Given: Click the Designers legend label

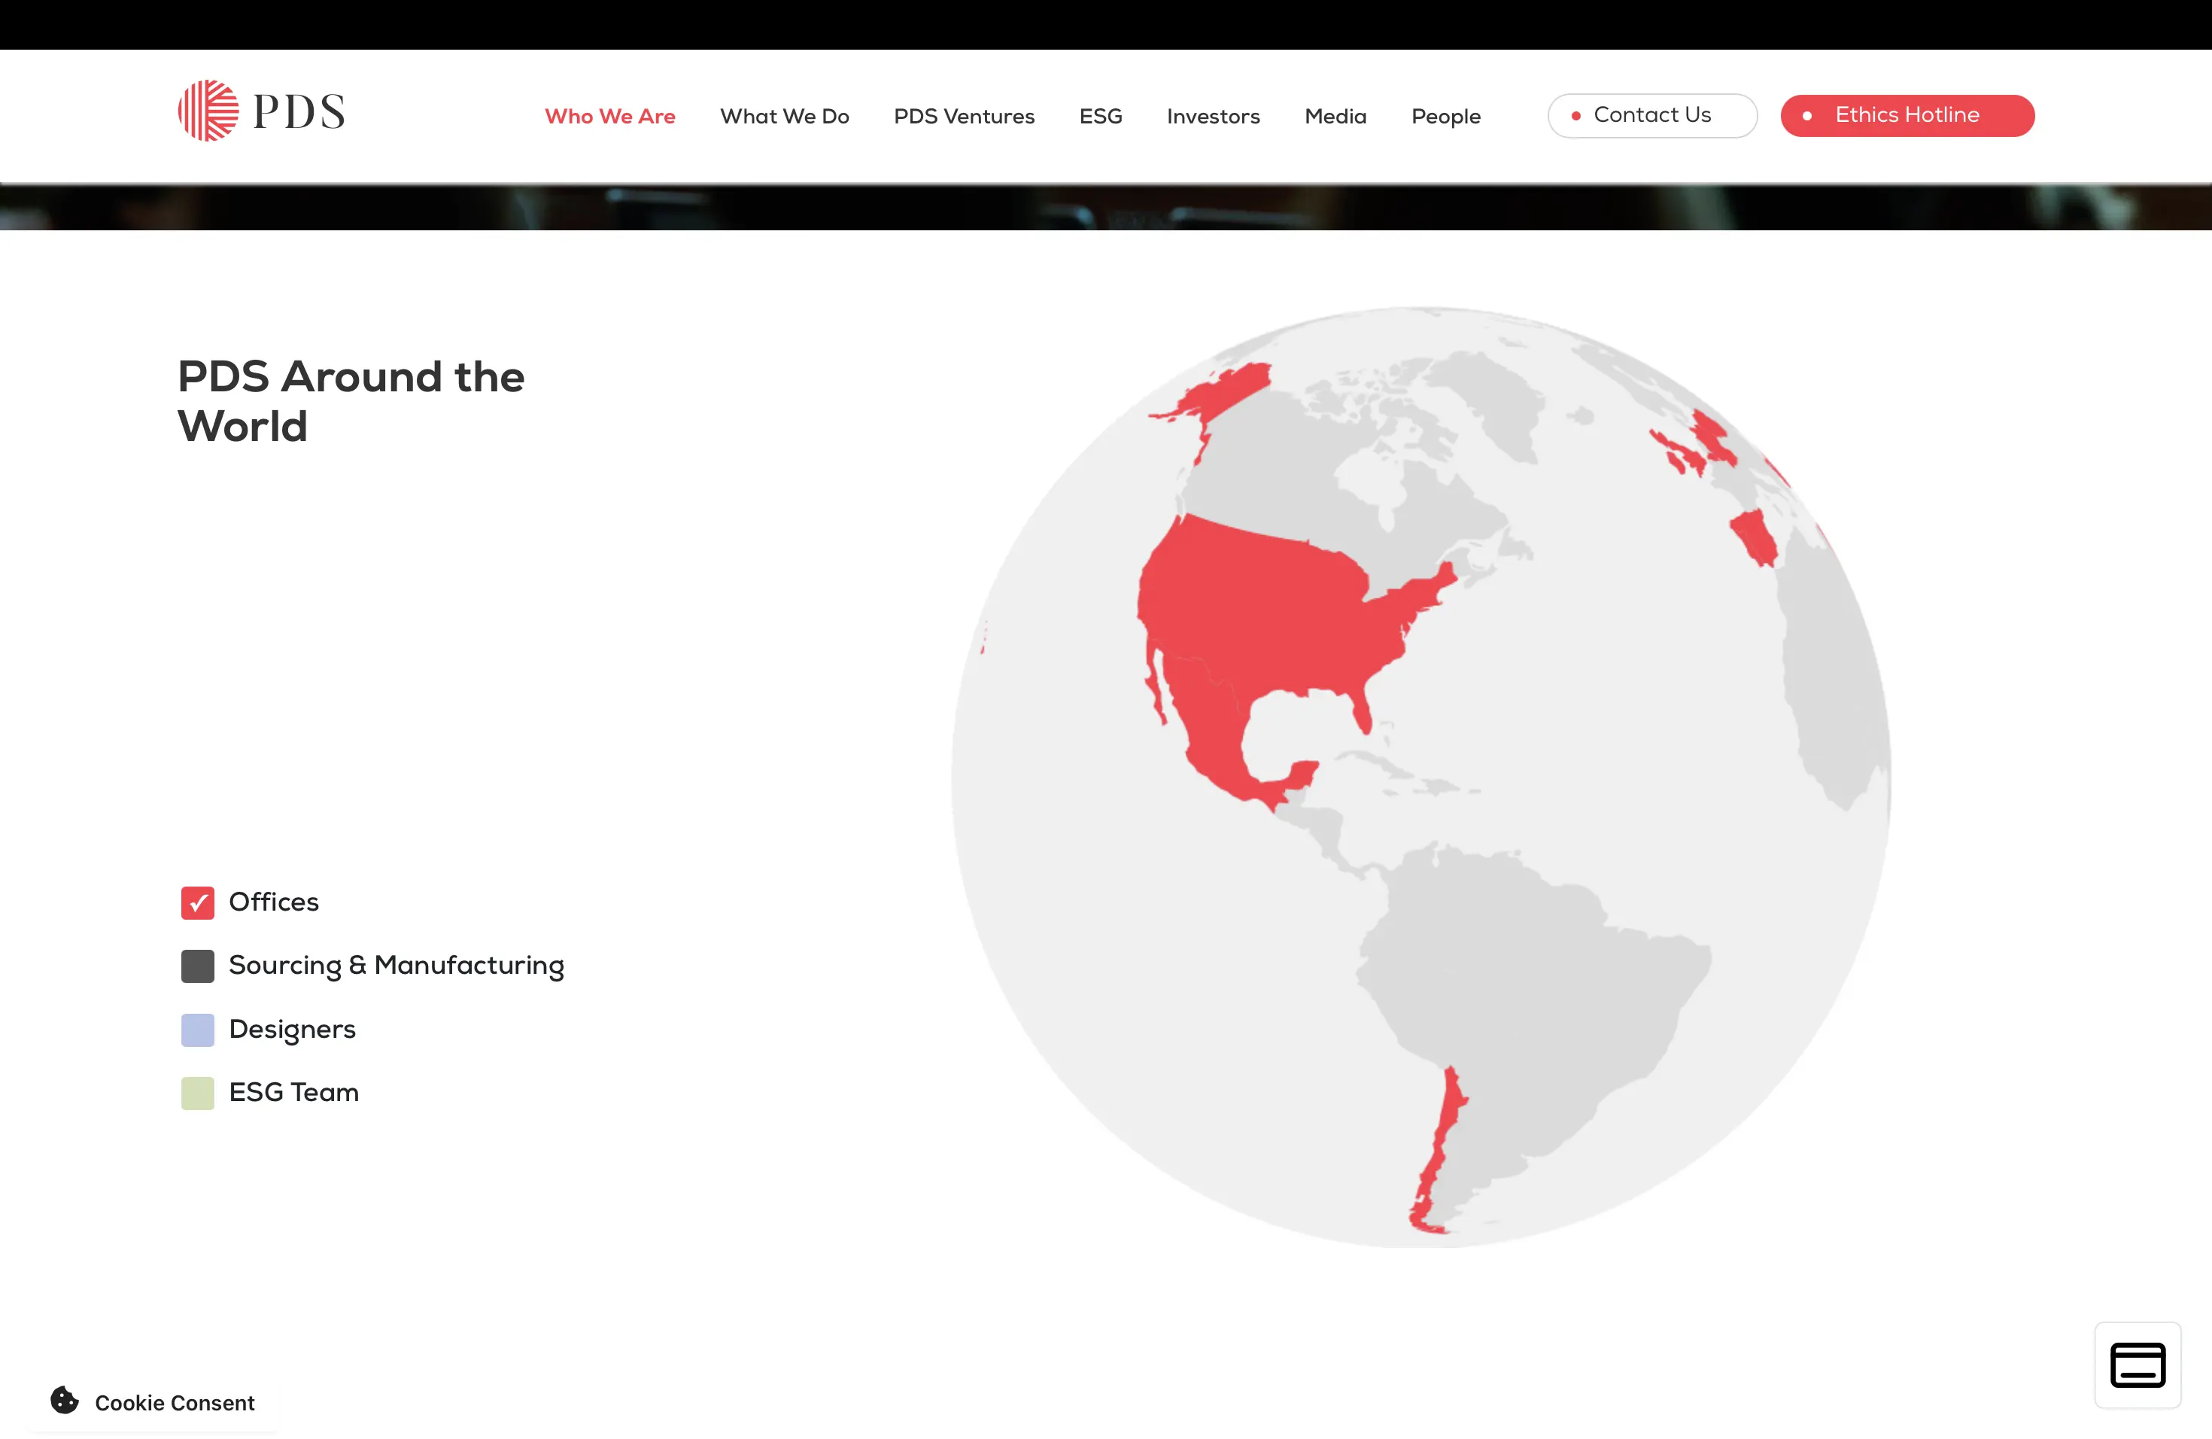Looking at the screenshot, I should [x=292, y=1030].
